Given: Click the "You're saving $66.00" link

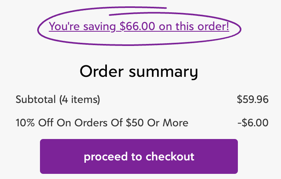Looking at the screenshot, I should pyautogui.click(x=139, y=27).
